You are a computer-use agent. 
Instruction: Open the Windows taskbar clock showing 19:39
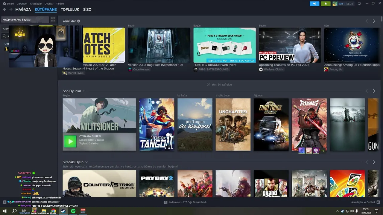click(x=366, y=211)
